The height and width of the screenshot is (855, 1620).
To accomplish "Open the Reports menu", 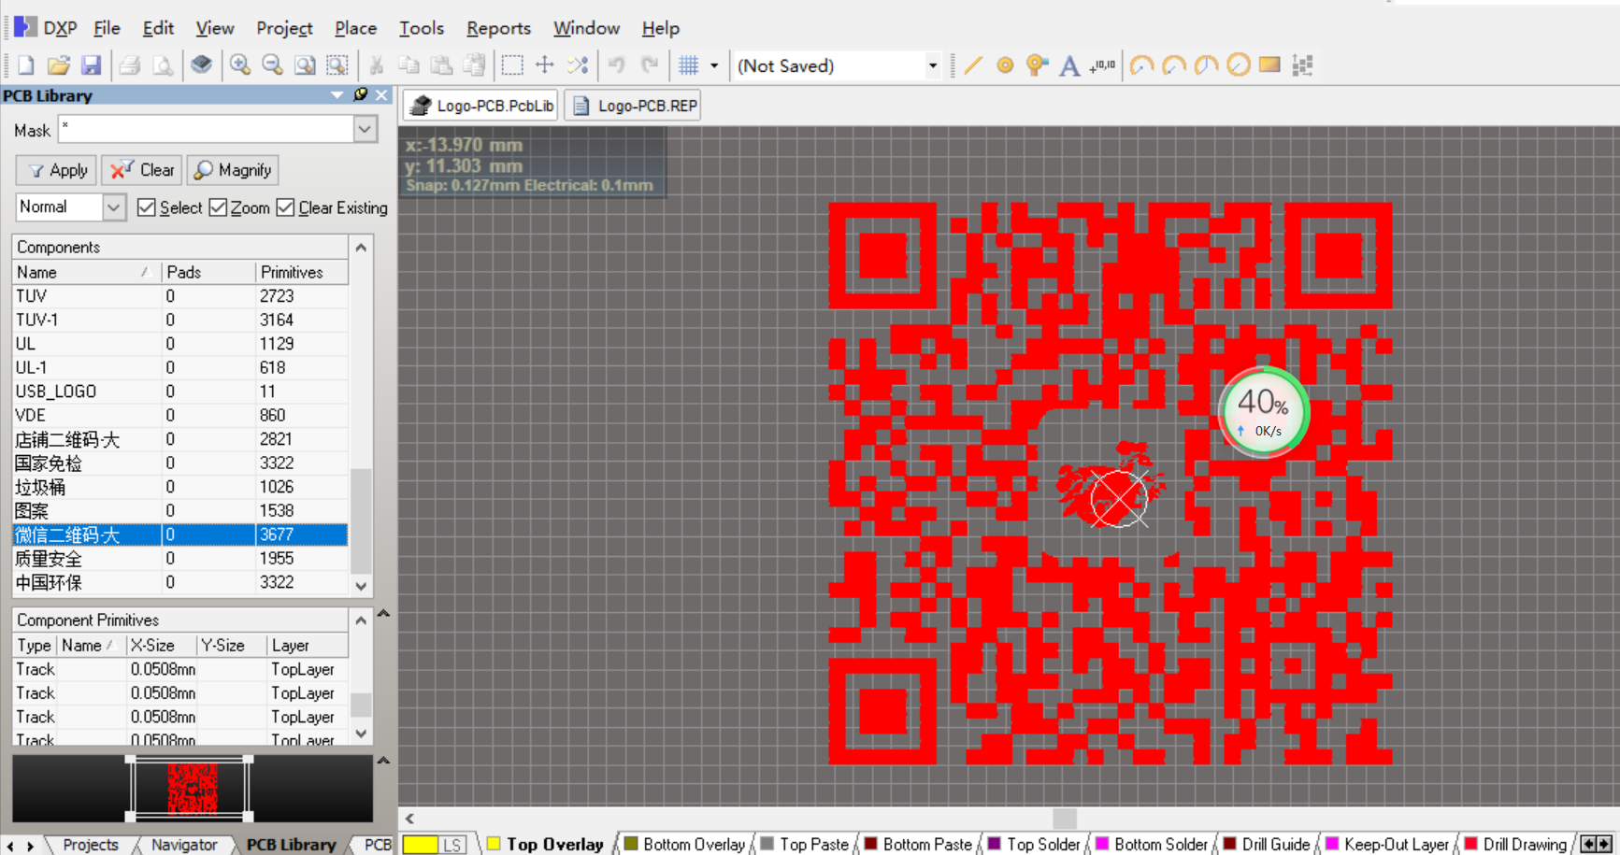I will click(498, 28).
